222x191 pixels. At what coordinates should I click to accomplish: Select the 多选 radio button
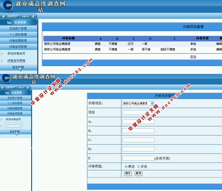(139, 167)
